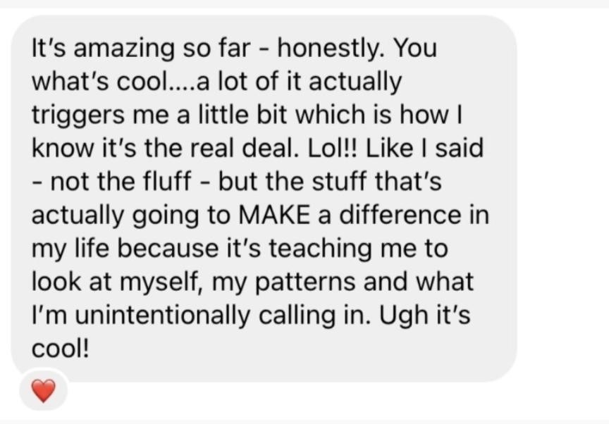Click the capitalized word "MAKE"
Screen dimensions: 609x424
coord(274,215)
